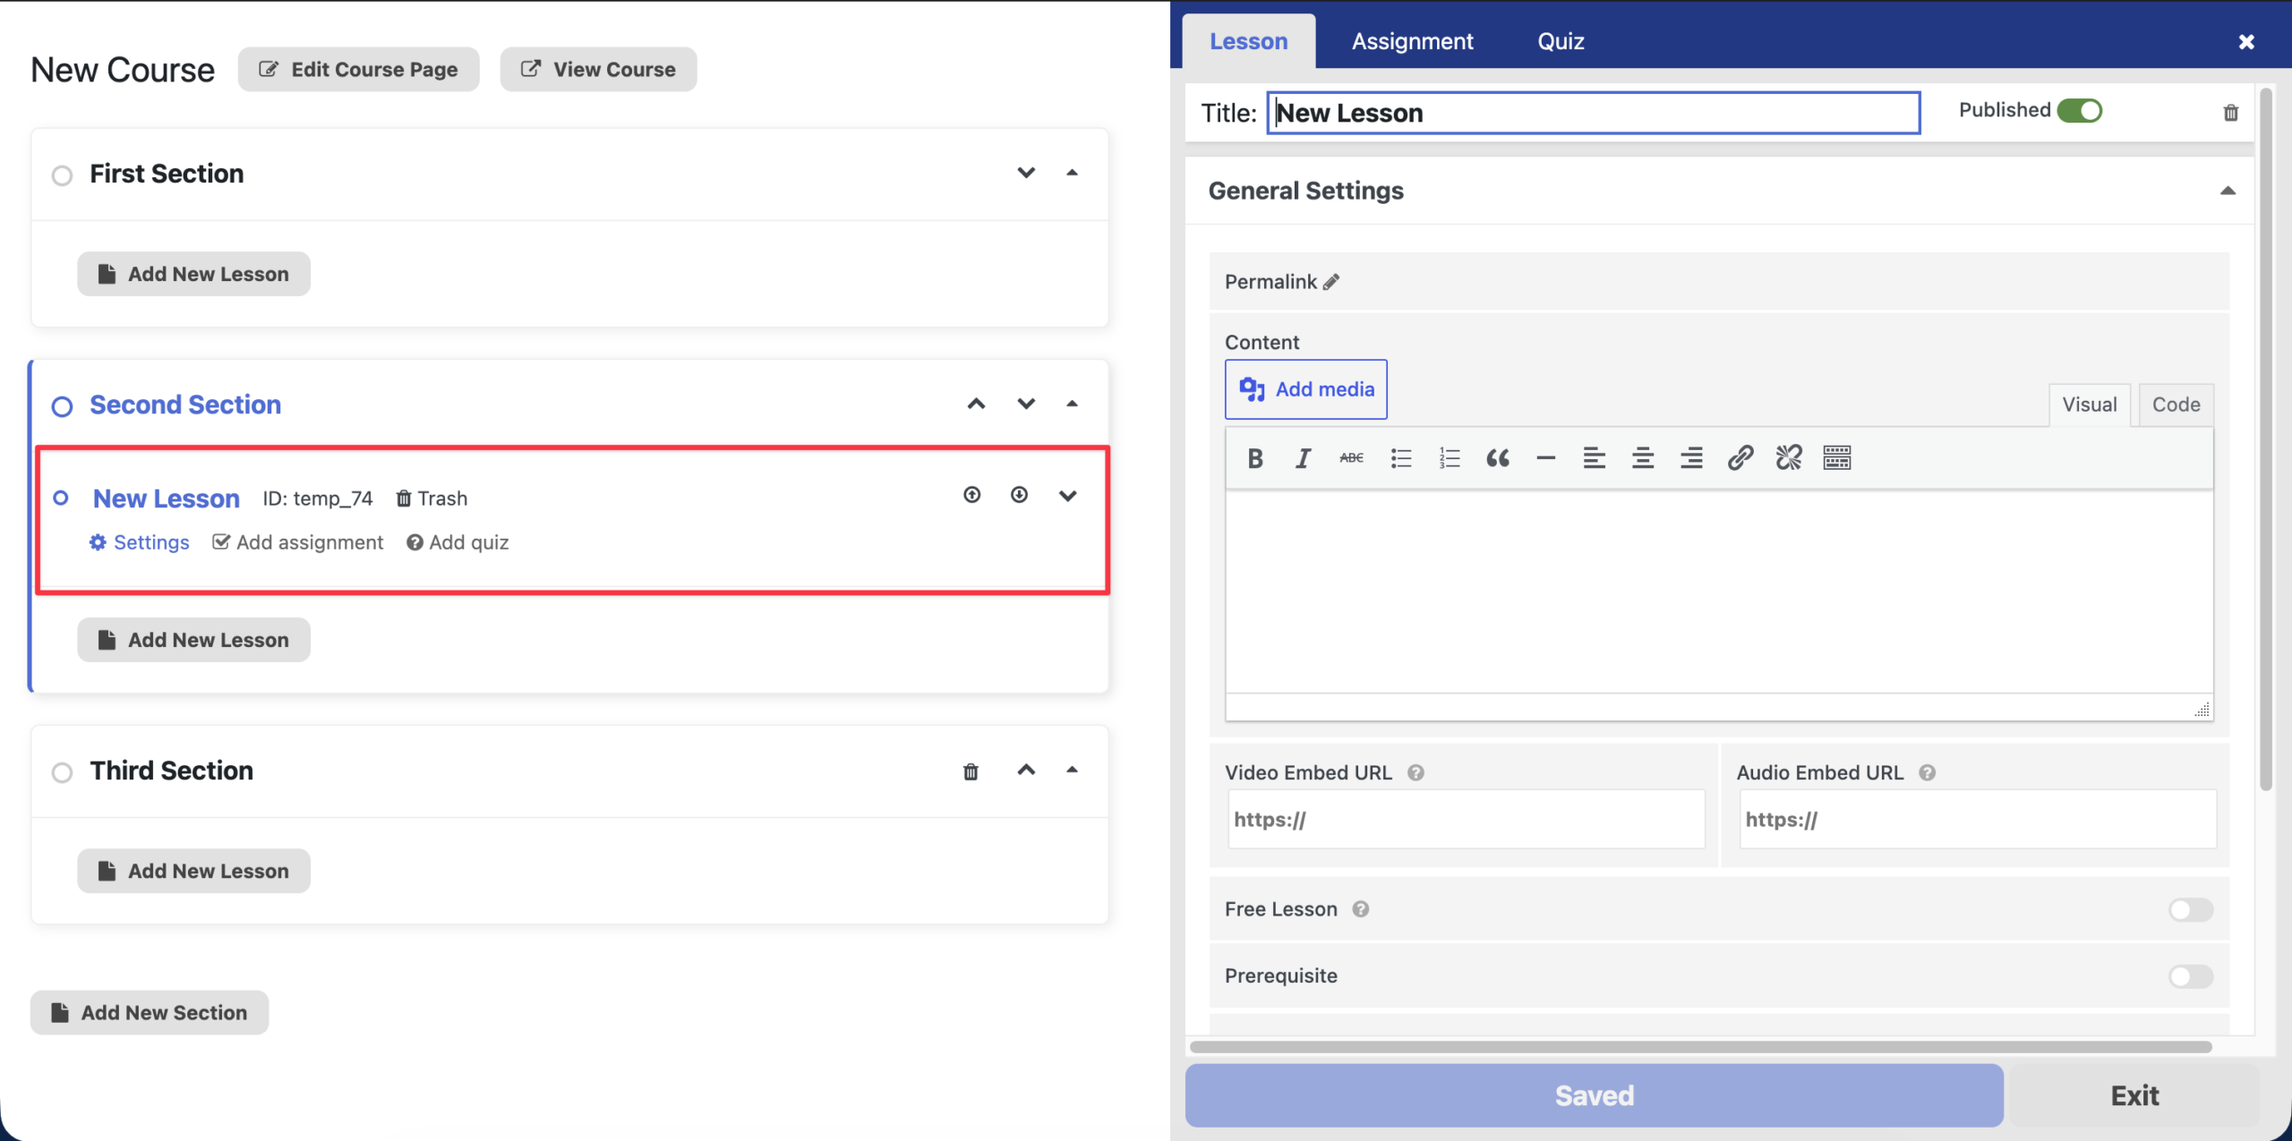Enable the Free Lesson switch
The width and height of the screenshot is (2292, 1141).
(2191, 910)
